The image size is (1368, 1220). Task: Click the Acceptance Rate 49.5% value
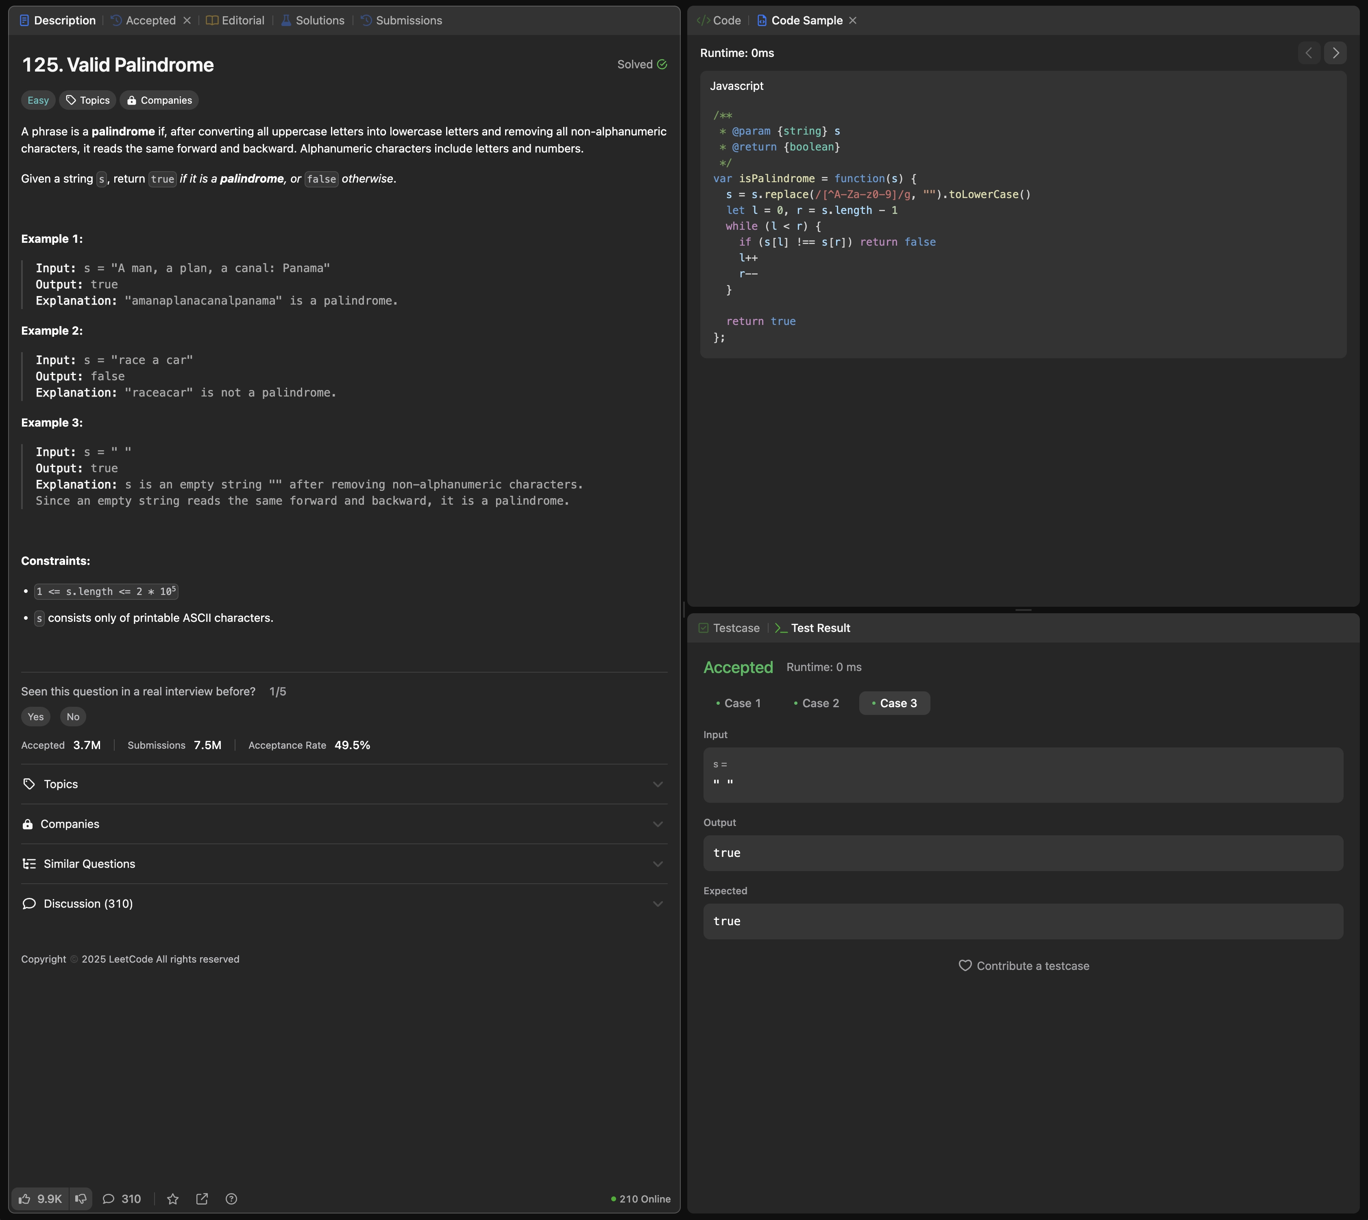click(x=352, y=745)
